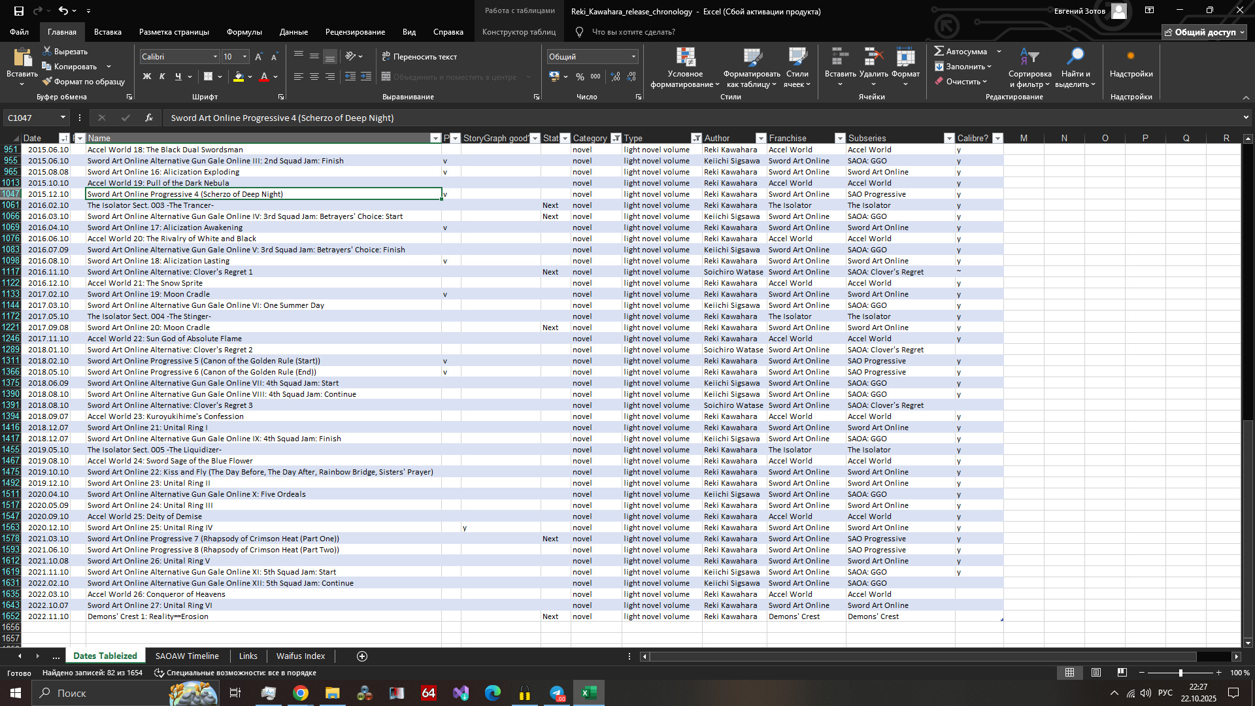Viewport: 1255px width, 706px height.
Task: Click the AutoSum sigma icon
Action: [939, 51]
